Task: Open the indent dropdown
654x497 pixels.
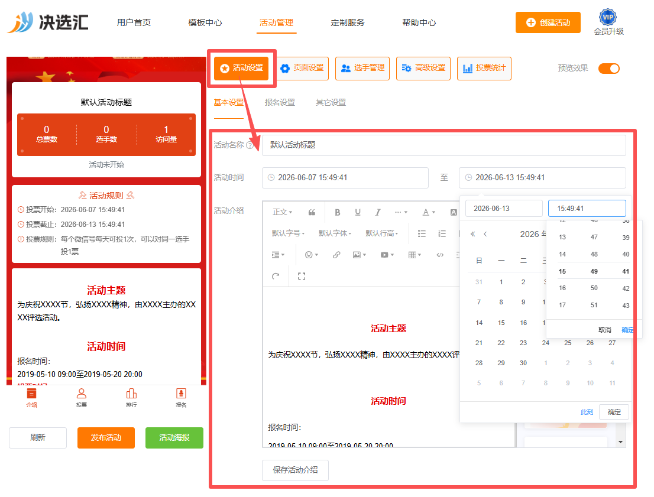Action: (x=278, y=255)
